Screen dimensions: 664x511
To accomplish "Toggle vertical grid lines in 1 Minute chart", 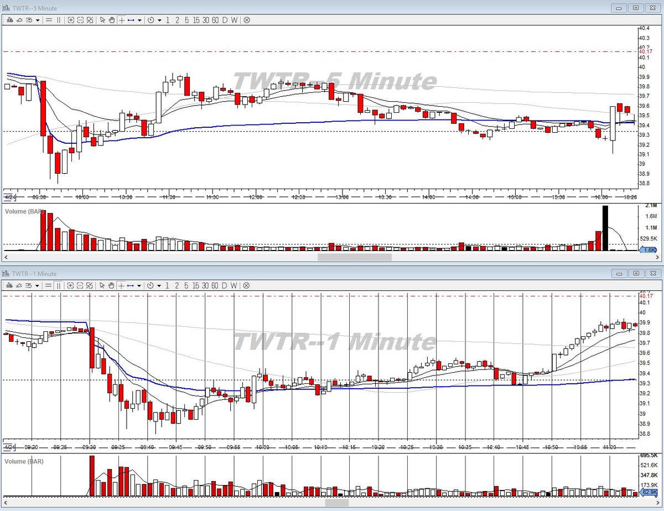I will pyautogui.click(x=58, y=285).
